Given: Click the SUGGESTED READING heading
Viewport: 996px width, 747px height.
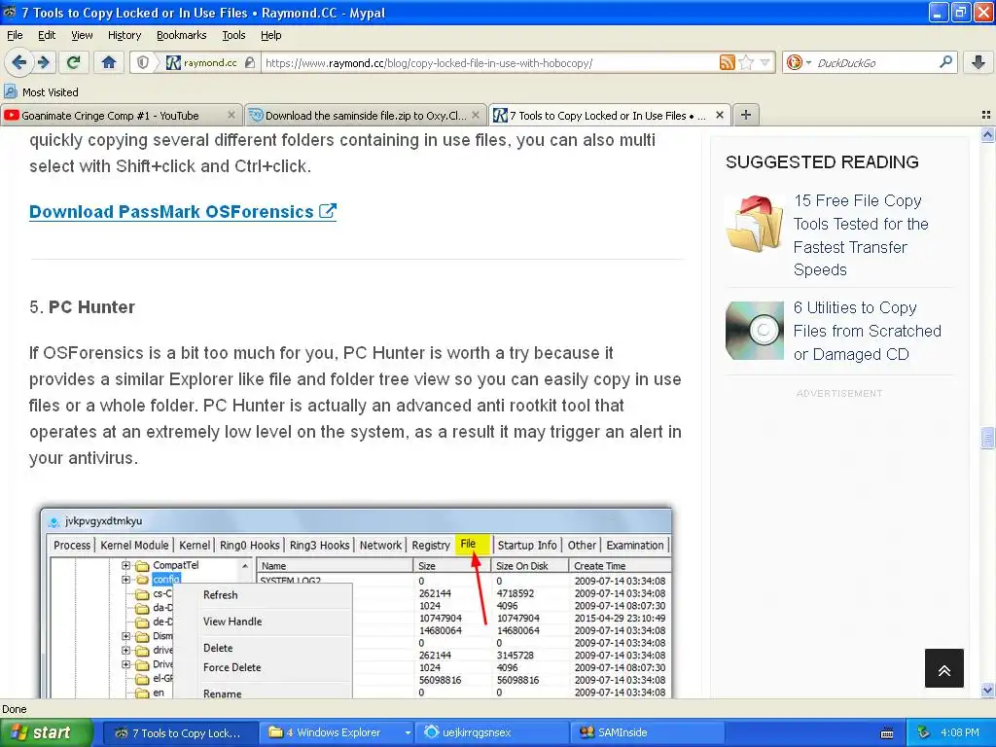Looking at the screenshot, I should click(x=822, y=162).
